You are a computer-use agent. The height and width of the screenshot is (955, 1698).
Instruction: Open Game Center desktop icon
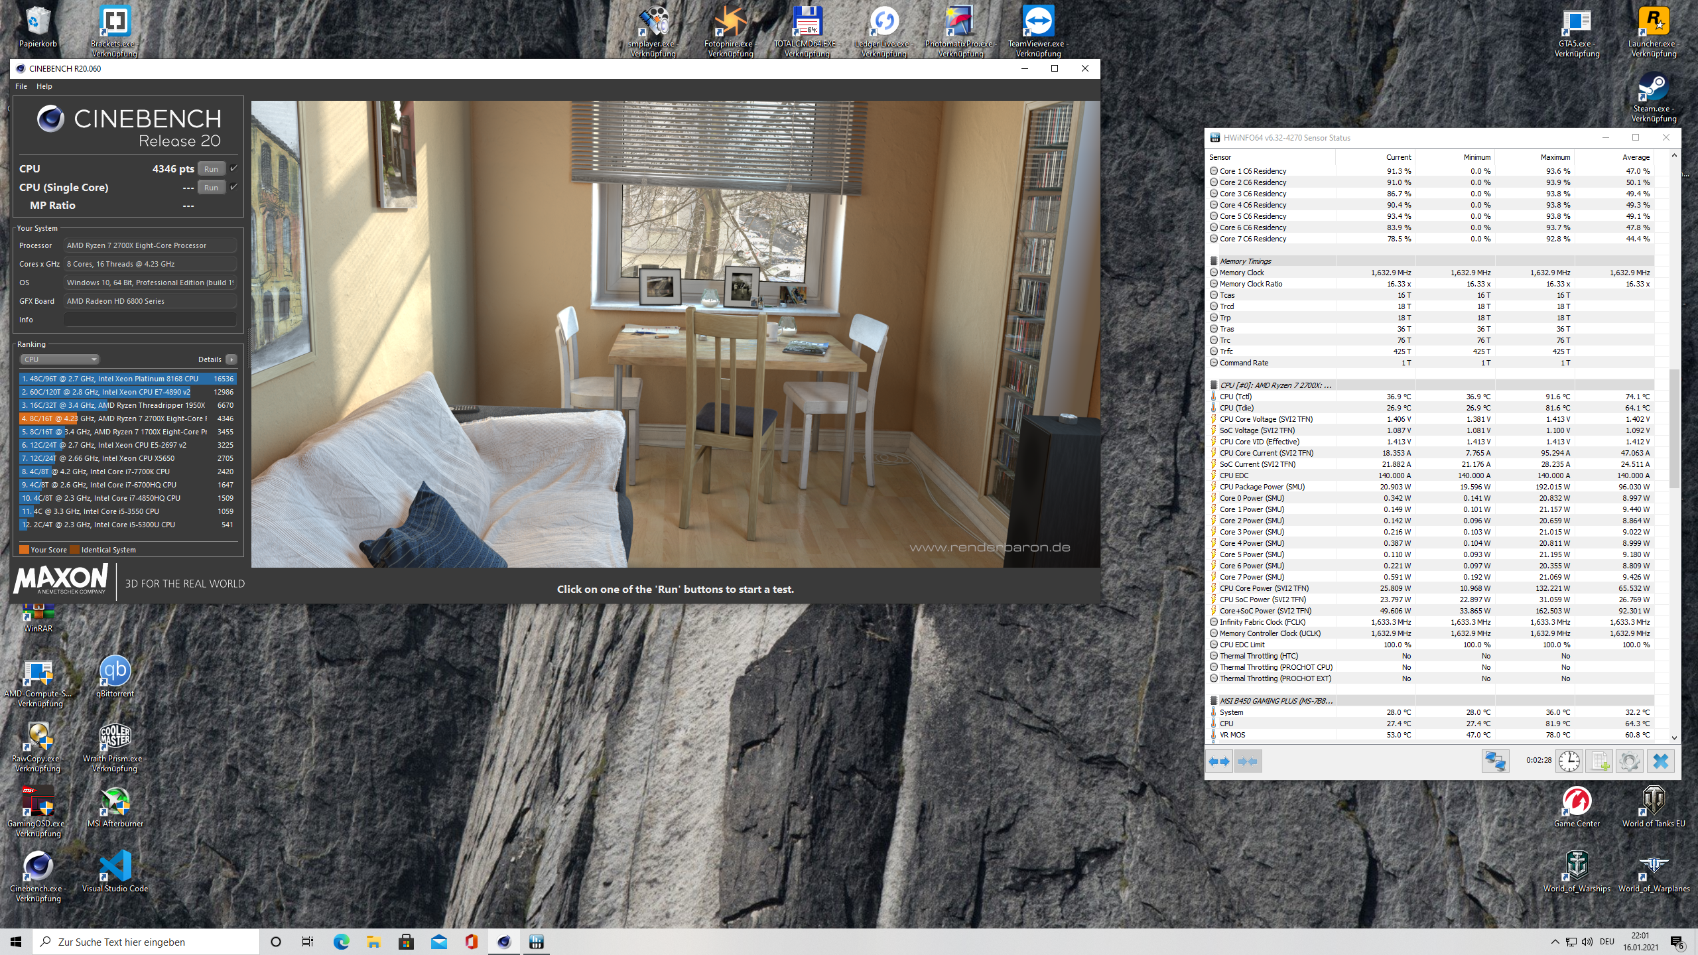[x=1577, y=807]
